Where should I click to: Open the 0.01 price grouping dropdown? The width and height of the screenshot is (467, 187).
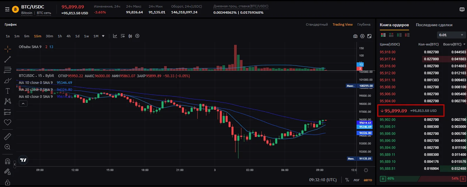[451, 35]
